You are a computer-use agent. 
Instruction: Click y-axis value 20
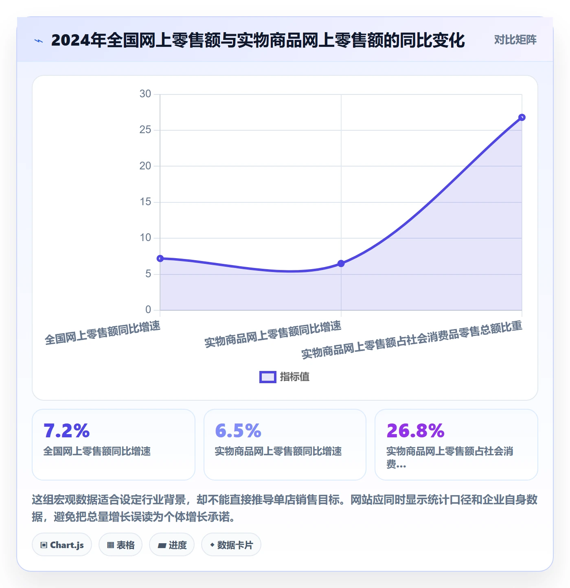click(145, 166)
